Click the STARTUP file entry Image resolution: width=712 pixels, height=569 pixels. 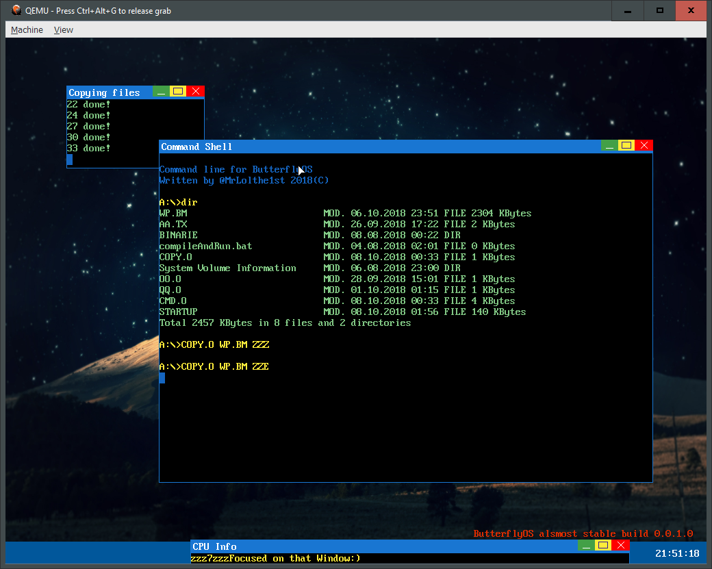click(179, 312)
